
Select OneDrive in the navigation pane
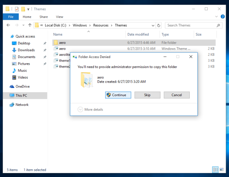point(23,87)
